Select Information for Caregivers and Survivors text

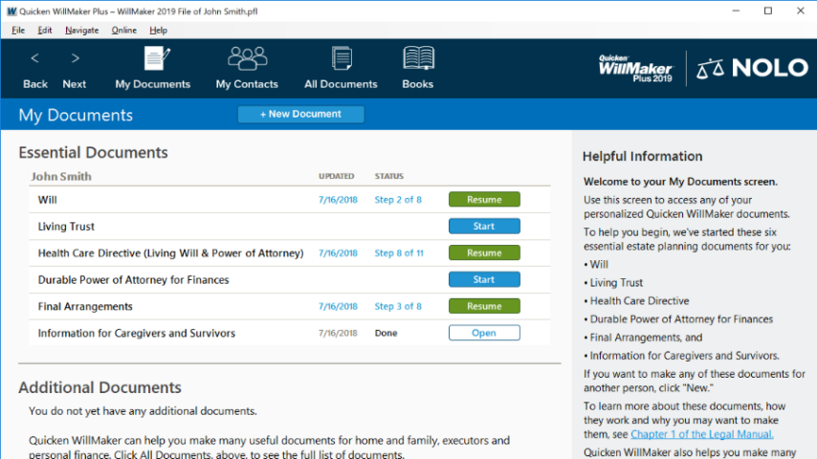pyautogui.click(x=137, y=333)
